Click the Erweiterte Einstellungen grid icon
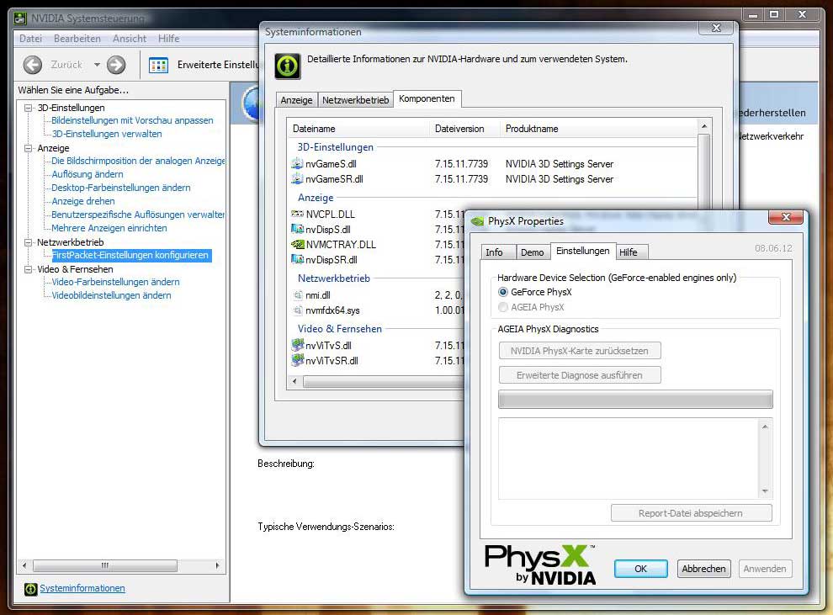Image resolution: width=833 pixels, height=615 pixels. pyautogui.click(x=158, y=66)
